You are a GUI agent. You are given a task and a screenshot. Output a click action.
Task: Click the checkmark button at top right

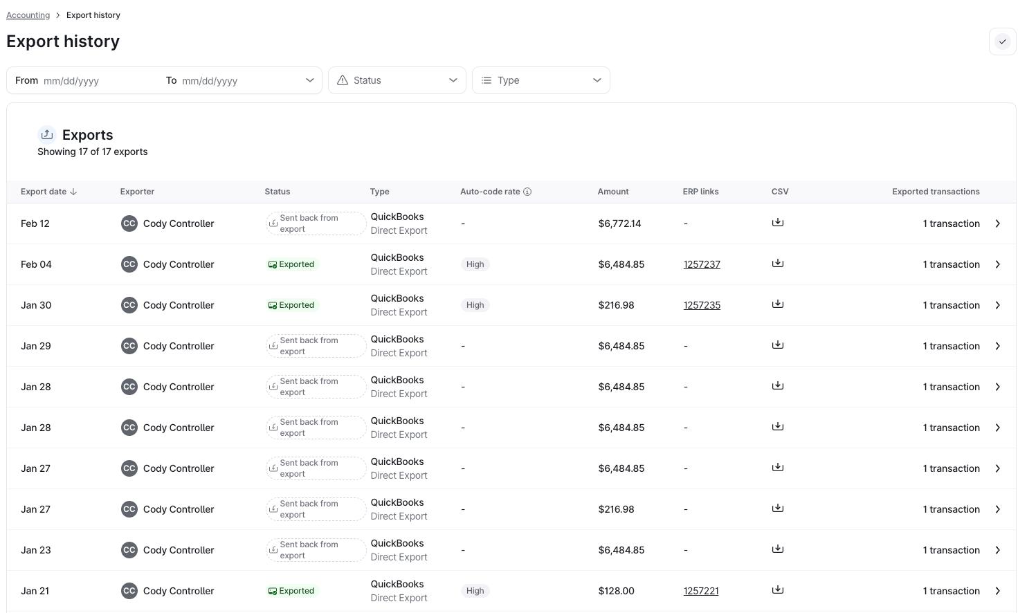(1001, 42)
